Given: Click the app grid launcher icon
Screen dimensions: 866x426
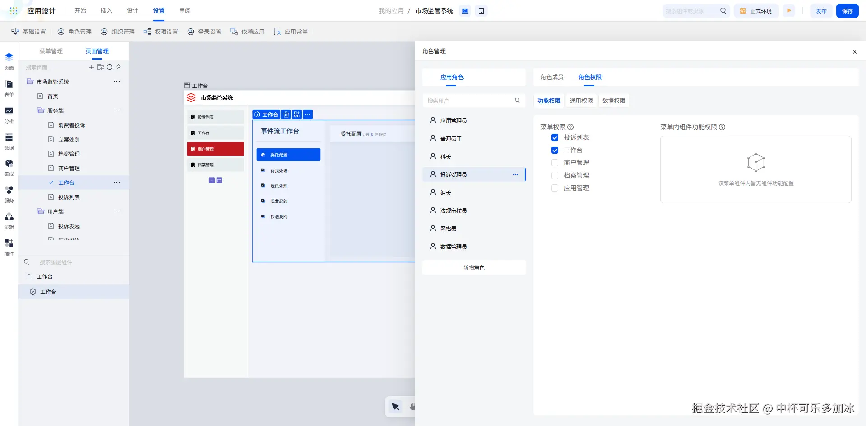Looking at the screenshot, I should pos(14,11).
